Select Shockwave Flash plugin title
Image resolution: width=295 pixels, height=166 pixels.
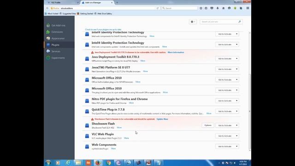(103, 124)
